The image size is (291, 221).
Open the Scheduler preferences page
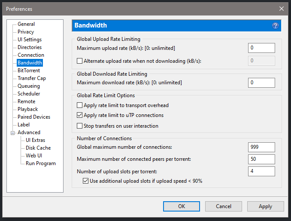[x=29, y=94]
